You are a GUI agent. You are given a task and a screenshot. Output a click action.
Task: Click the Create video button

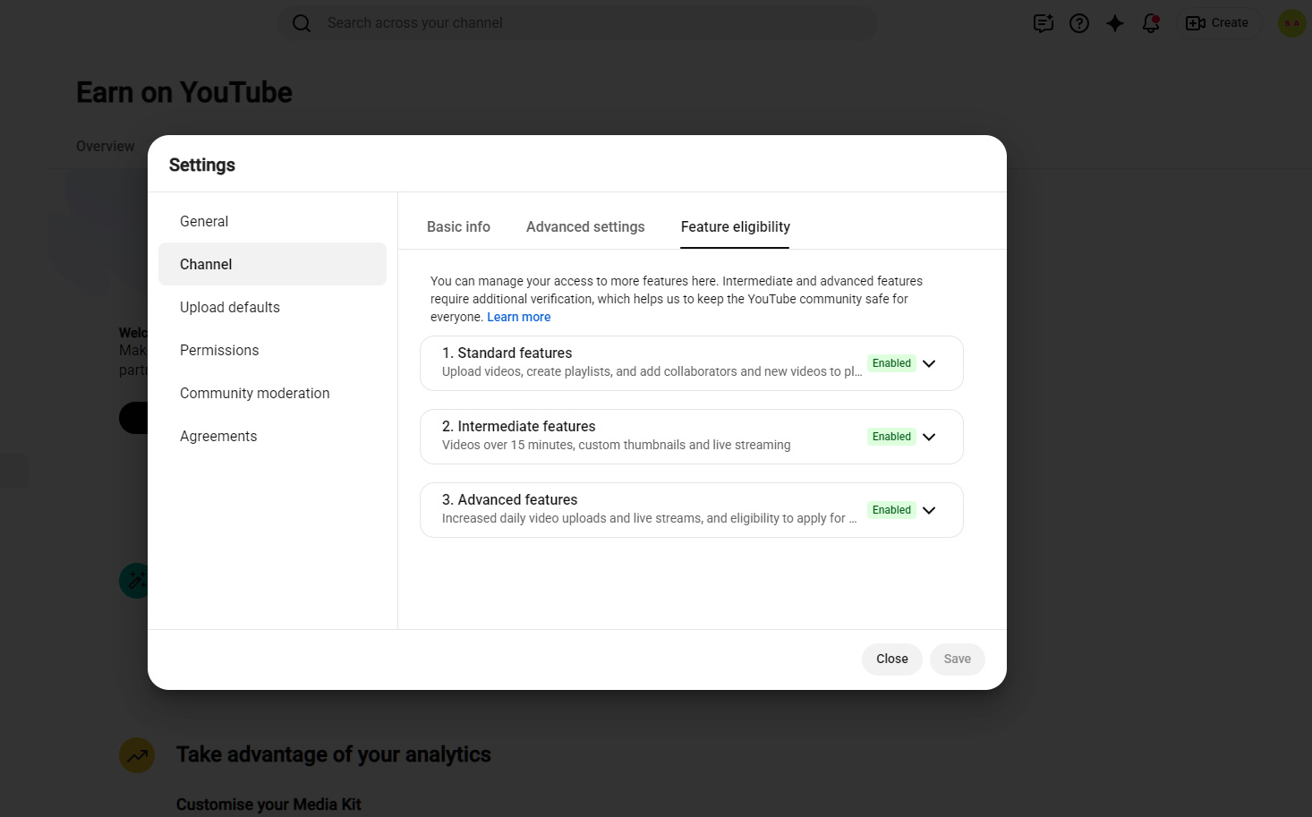click(1217, 23)
